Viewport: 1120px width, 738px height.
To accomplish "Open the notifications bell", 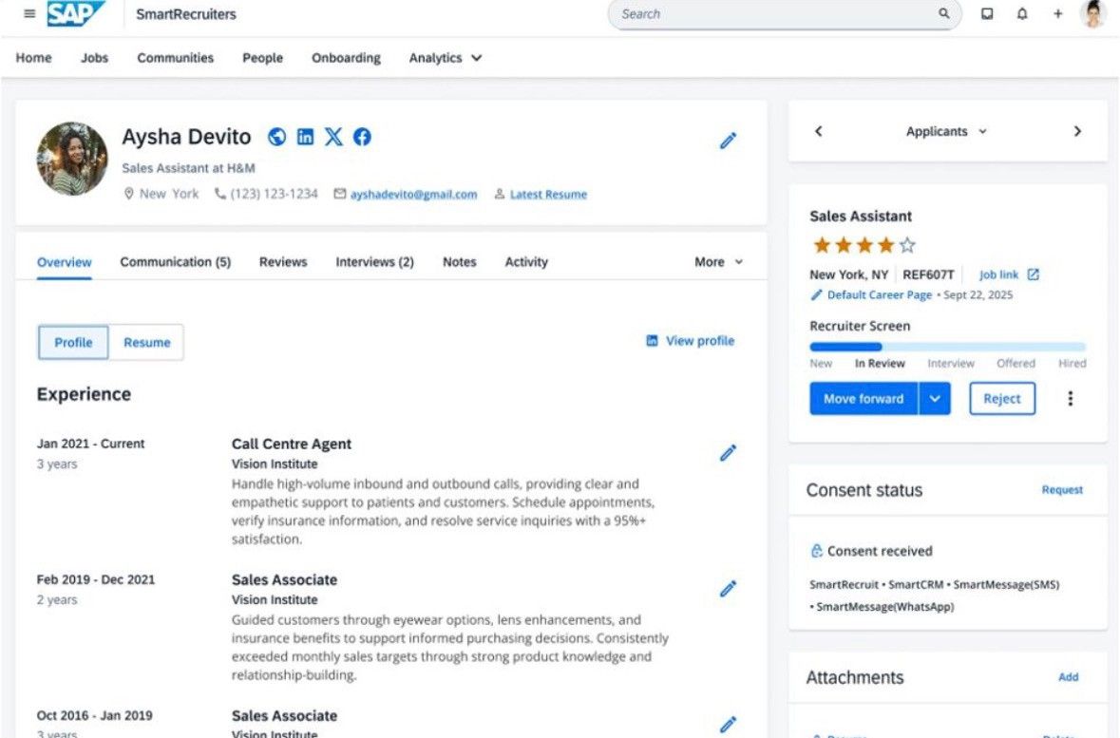I will click(x=1022, y=13).
